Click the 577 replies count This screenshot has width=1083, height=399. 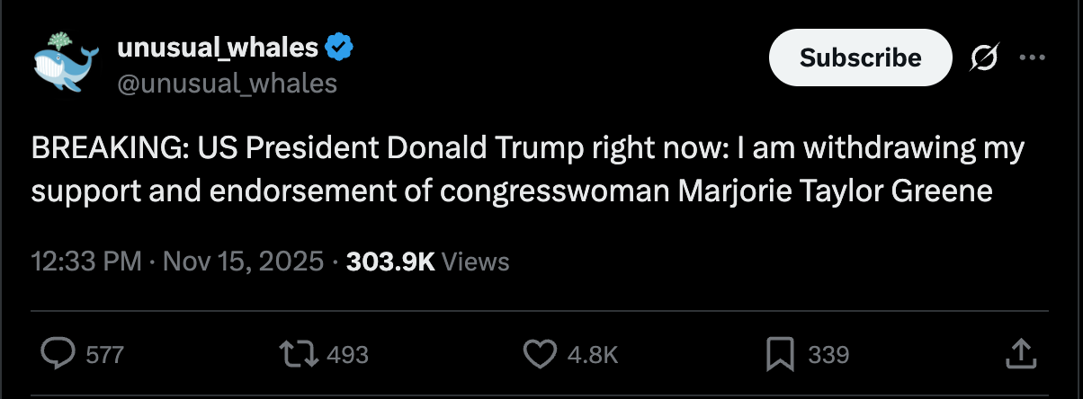tap(104, 355)
